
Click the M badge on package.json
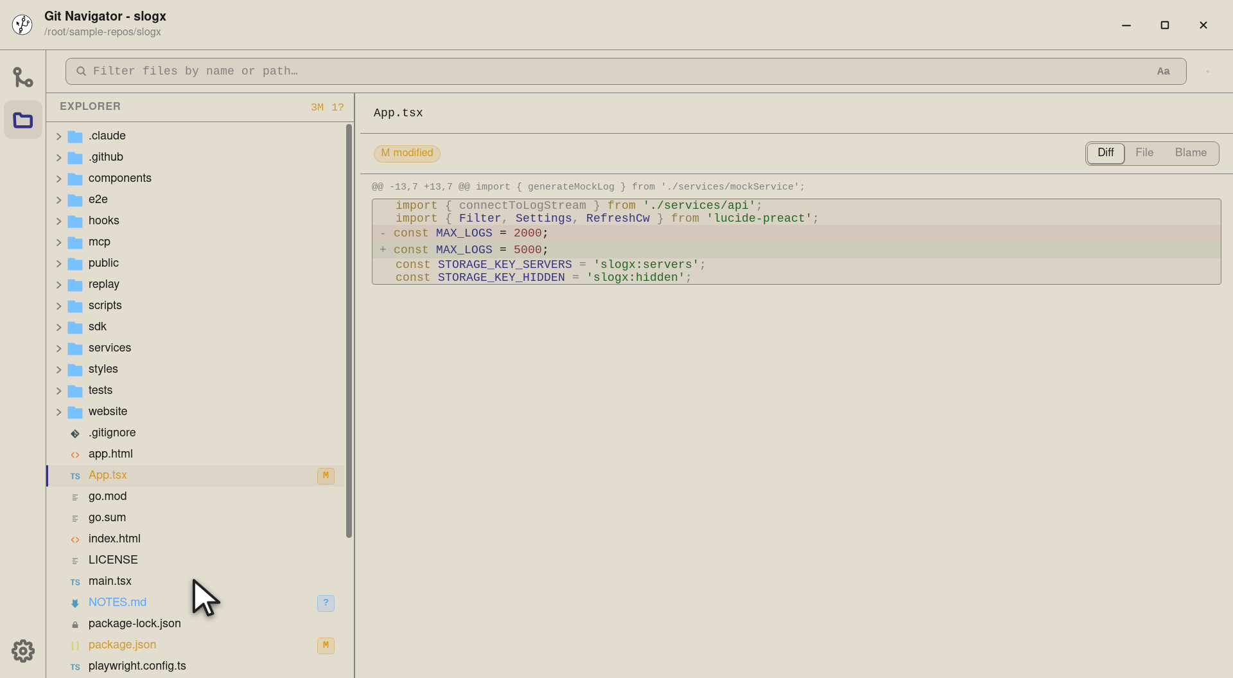click(326, 645)
